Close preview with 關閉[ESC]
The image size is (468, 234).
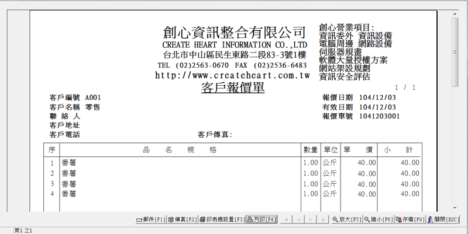[x=443, y=219]
